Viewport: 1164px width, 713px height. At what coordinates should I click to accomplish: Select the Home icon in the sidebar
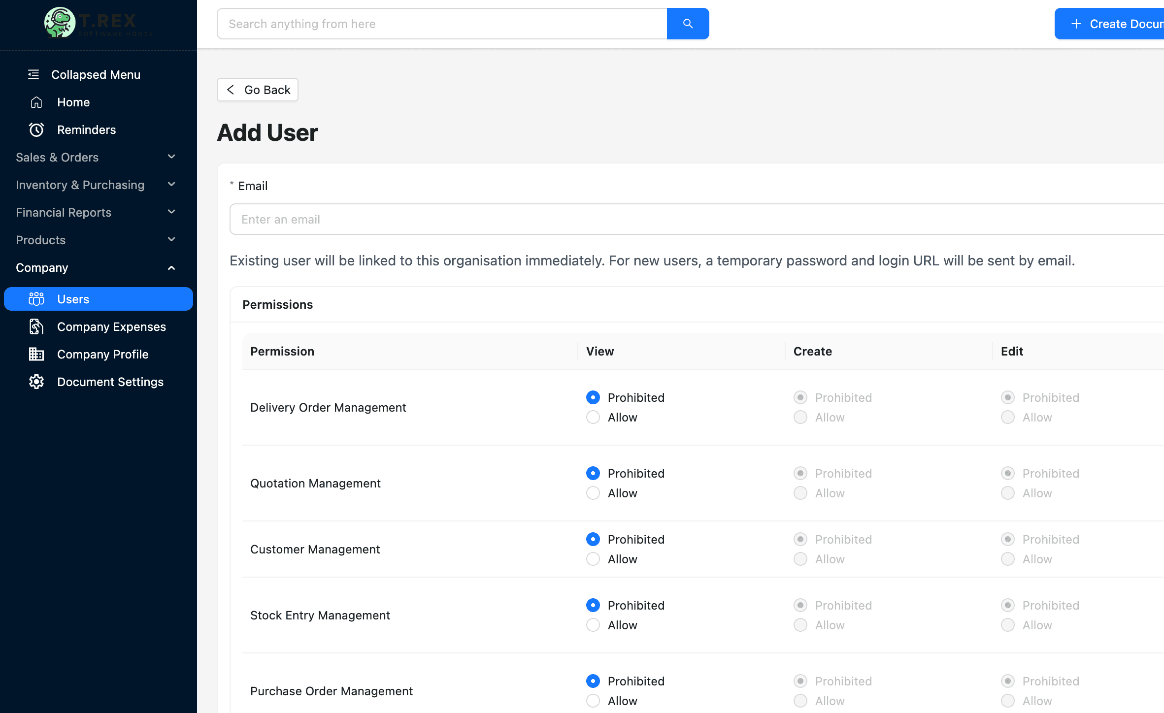tap(36, 102)
